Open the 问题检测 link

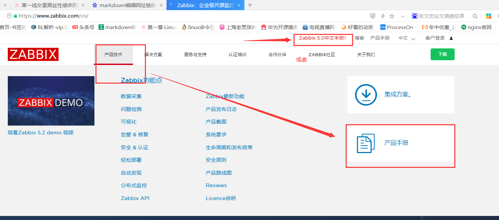tap(131, 109)
